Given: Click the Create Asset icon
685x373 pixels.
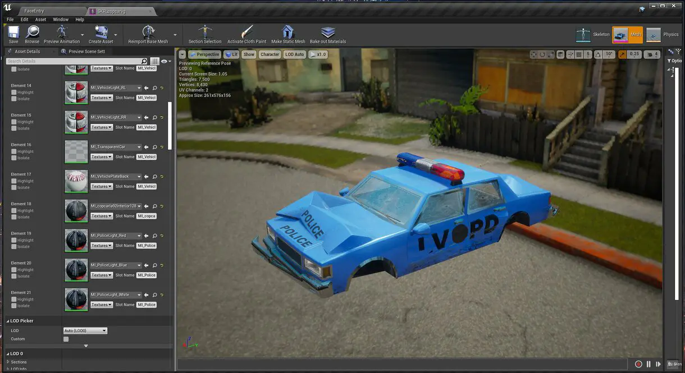Looking at the screenshot, I should (101, 32).
